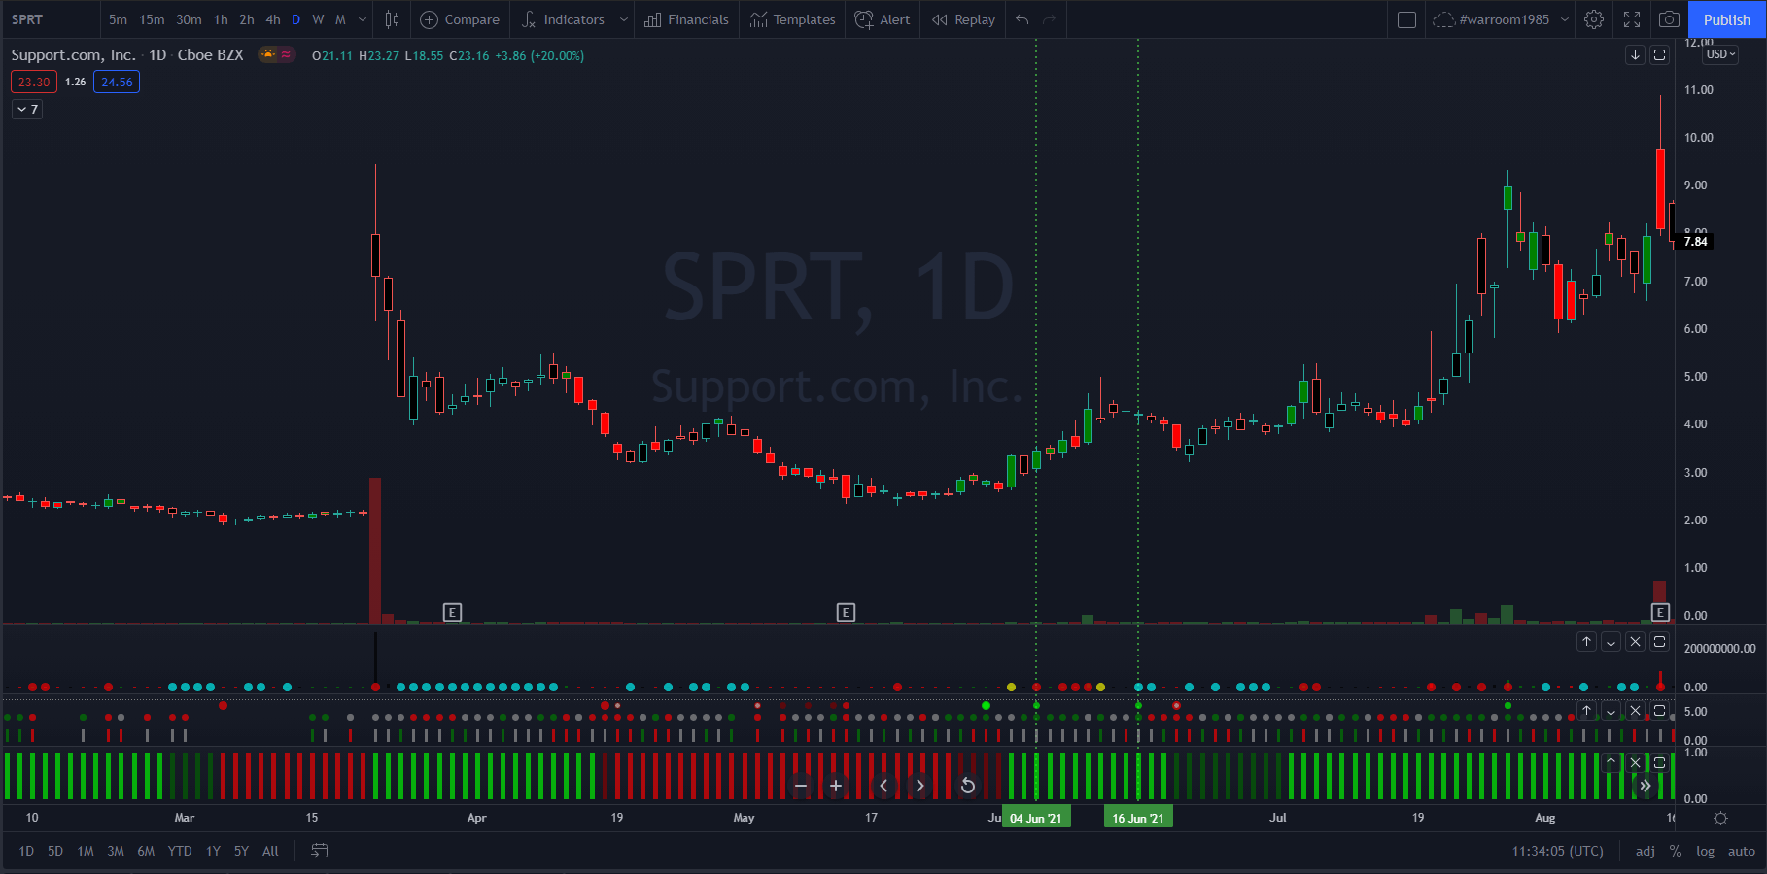Move the 200000000.00 scale pane up
The width and height of the screenshot is (1767, 874).
pyautogui.click(x=1586, y=642)
